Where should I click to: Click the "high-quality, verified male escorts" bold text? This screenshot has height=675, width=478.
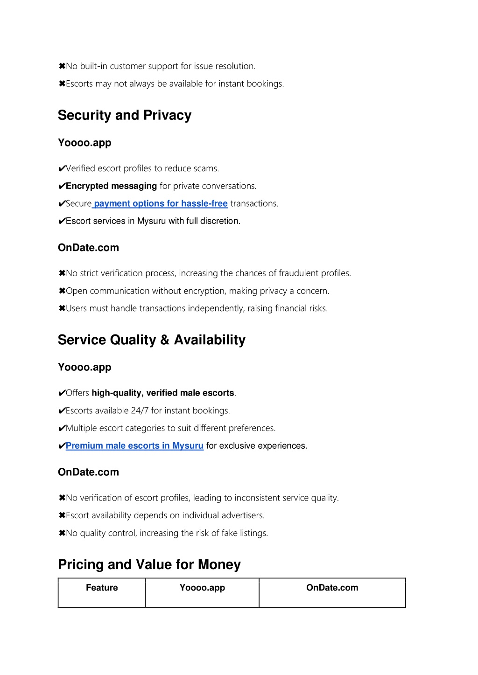pyautogui.click(x=163, y=393)
